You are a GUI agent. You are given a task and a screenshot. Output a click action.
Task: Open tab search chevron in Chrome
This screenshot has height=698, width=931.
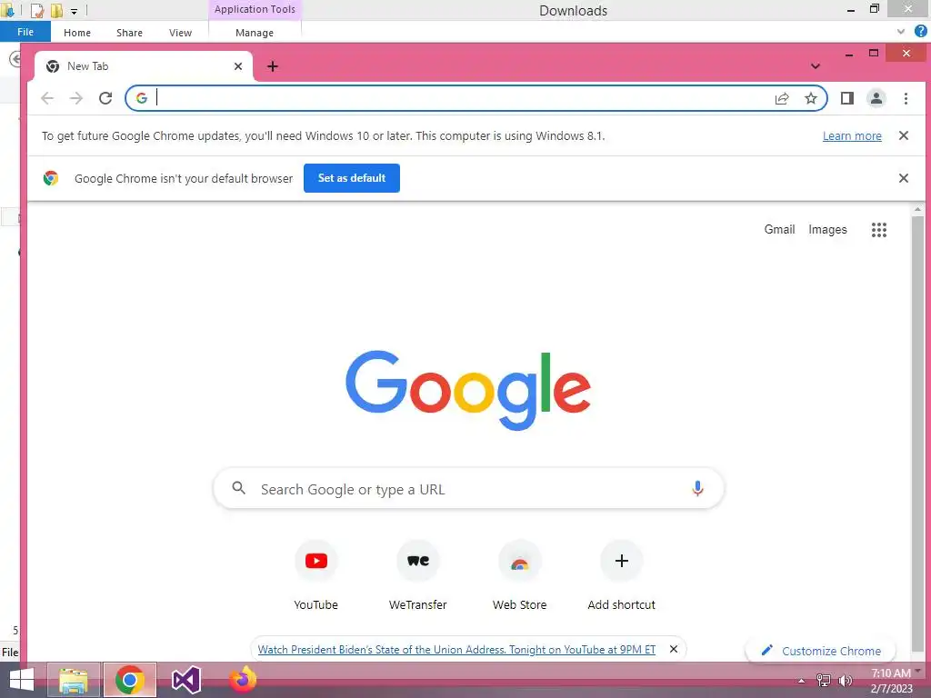click(x=816, y=66)
